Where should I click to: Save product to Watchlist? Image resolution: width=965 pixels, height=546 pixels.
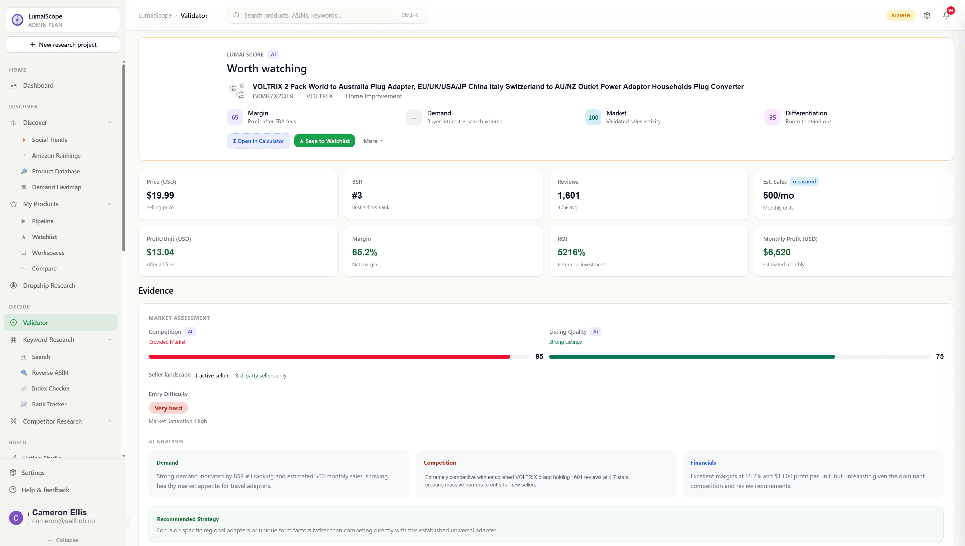coord(324,141)
